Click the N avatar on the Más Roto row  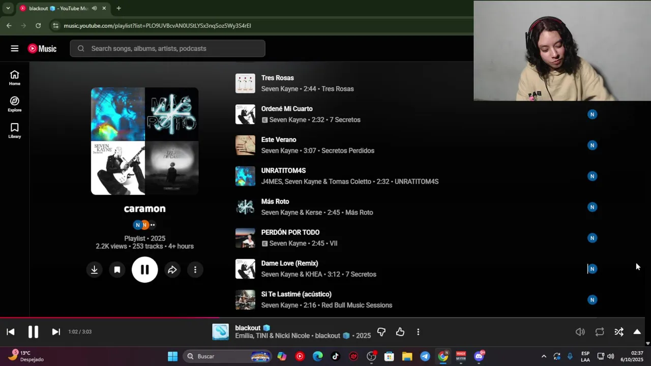pos(592,207)
